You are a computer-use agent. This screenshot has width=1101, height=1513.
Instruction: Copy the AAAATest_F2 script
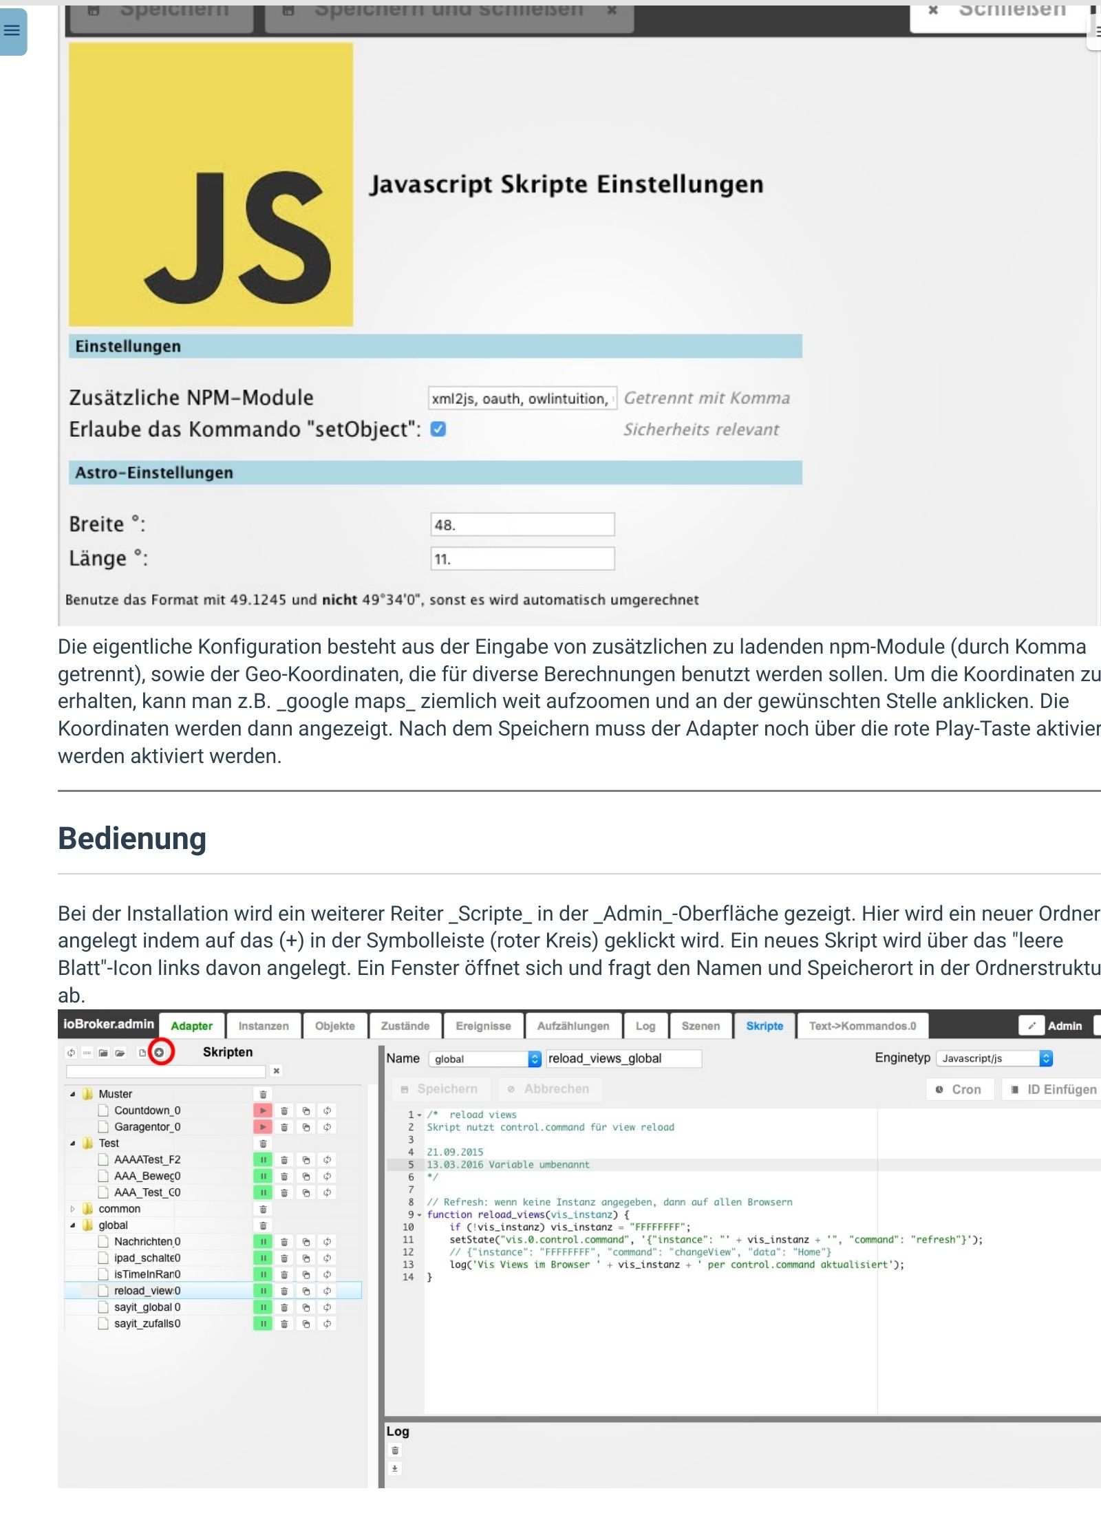[x=306, y=1160]
